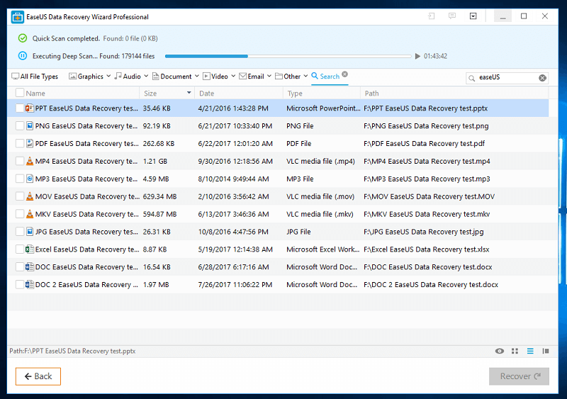Expand the Email dropdown arrow

(269, 76)
